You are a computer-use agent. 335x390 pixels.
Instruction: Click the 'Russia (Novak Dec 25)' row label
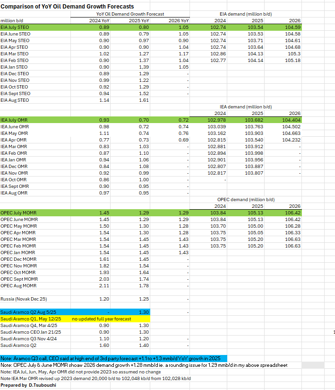24,299
